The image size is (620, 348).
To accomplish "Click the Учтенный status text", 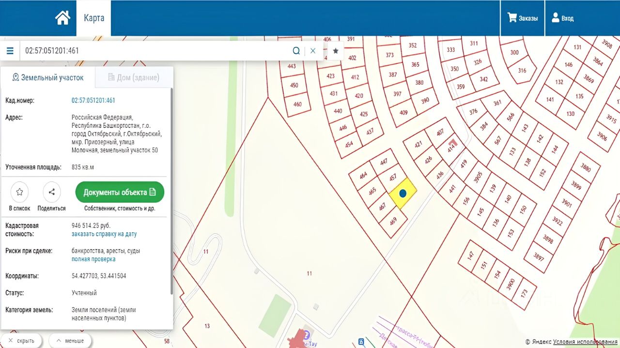I will pos(84,293).
